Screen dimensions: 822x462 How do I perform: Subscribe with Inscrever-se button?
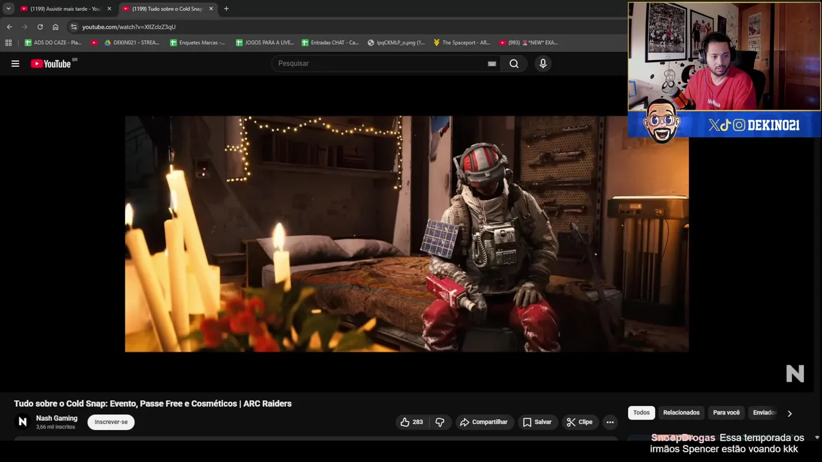pos(111,422)
